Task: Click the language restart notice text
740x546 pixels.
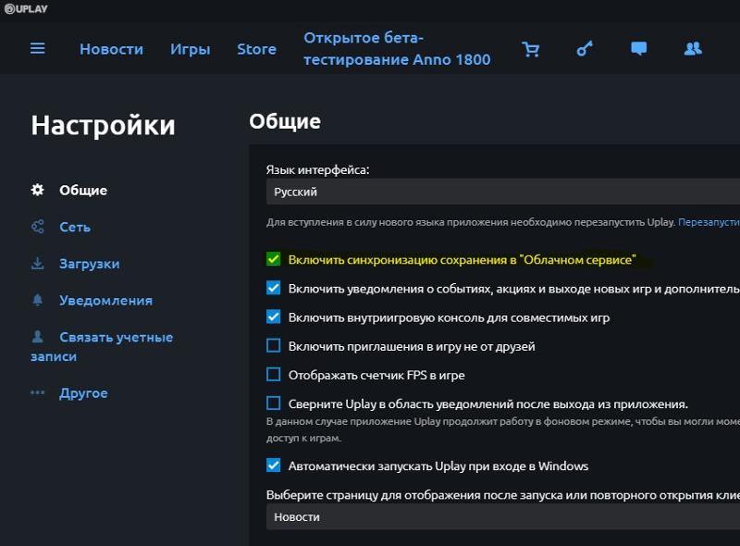Action: click(471, 222)
